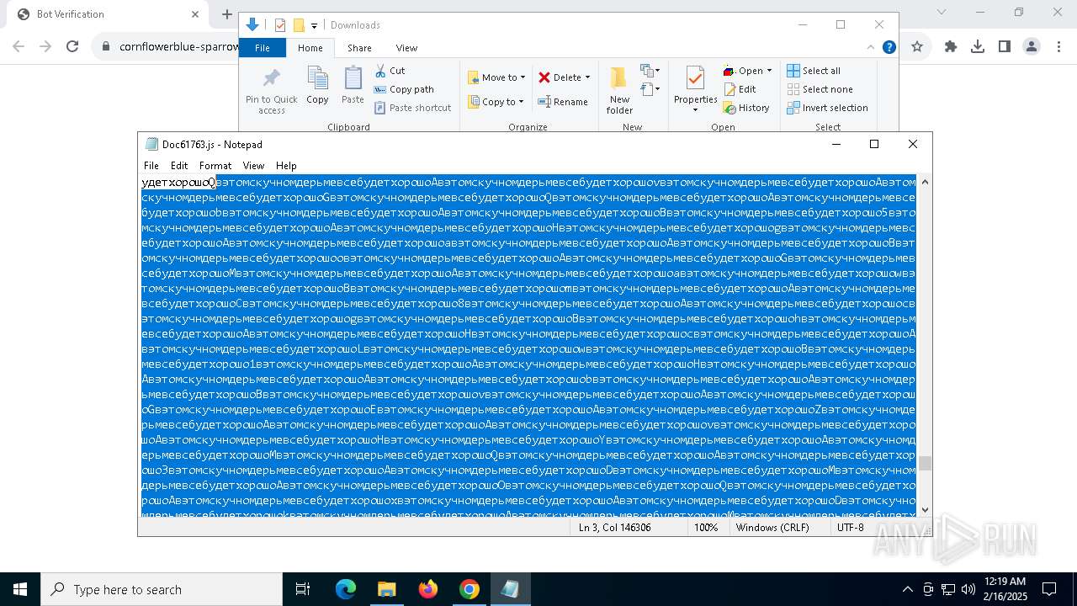Click Chrome address bar URL
Viewport: 1077px width, 606px height.
click(178, 47)
